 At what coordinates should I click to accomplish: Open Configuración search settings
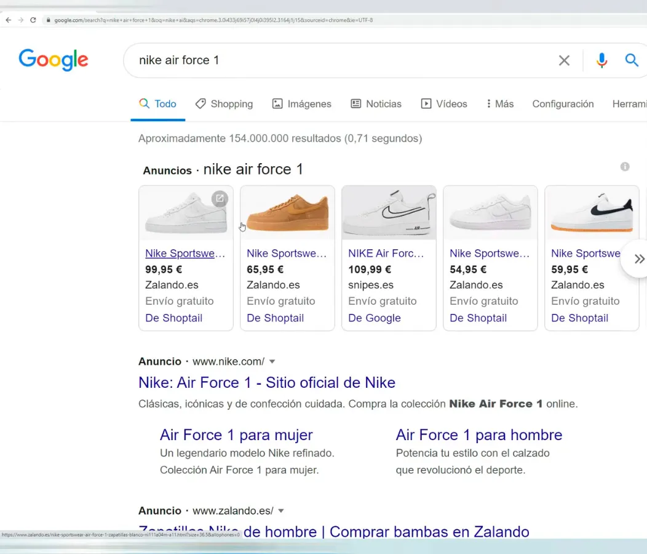point(563,103)
